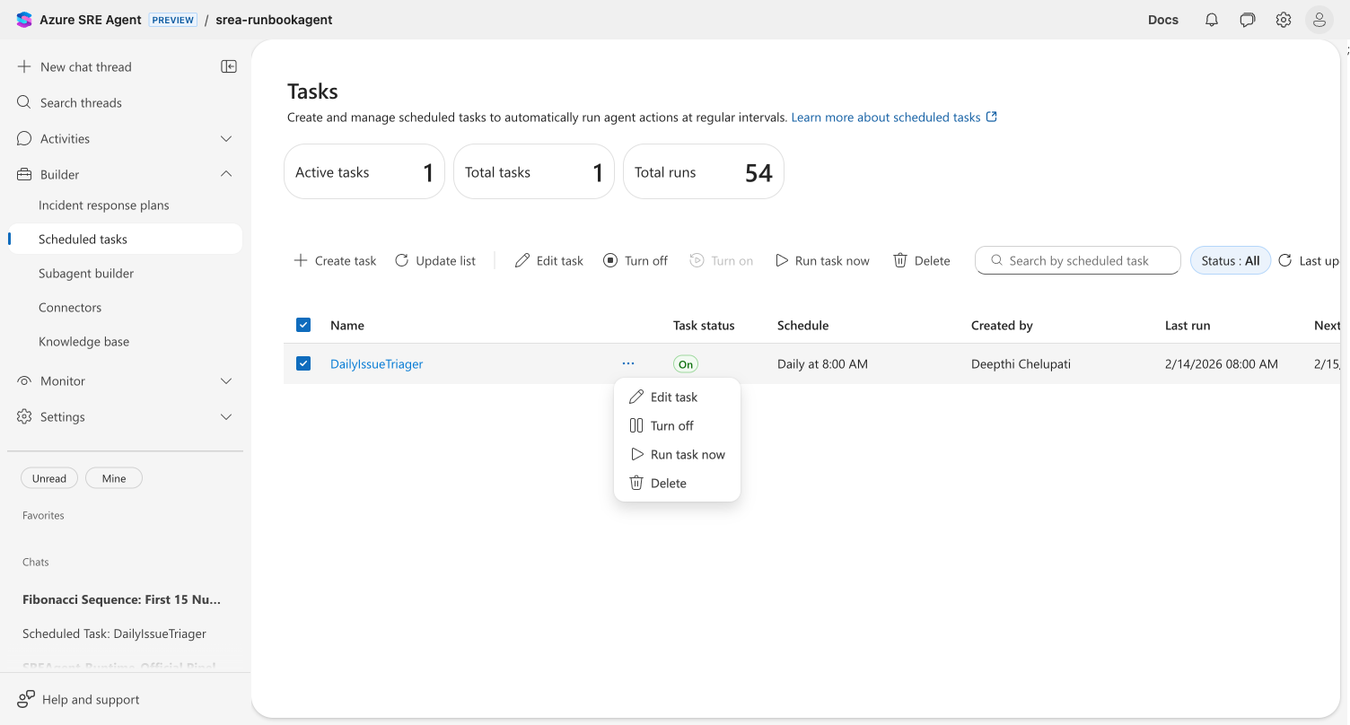The image size is (1350, 725).
Task: Click the play icon beside toolbar Run task now
Action: point(782,260)
